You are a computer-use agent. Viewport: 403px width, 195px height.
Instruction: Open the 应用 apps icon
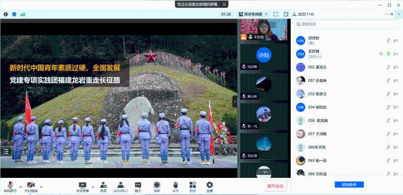click(x=192, y=187)
